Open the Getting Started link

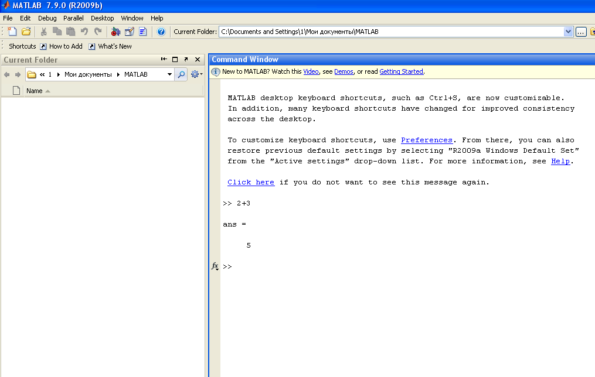tap(401, 71)
